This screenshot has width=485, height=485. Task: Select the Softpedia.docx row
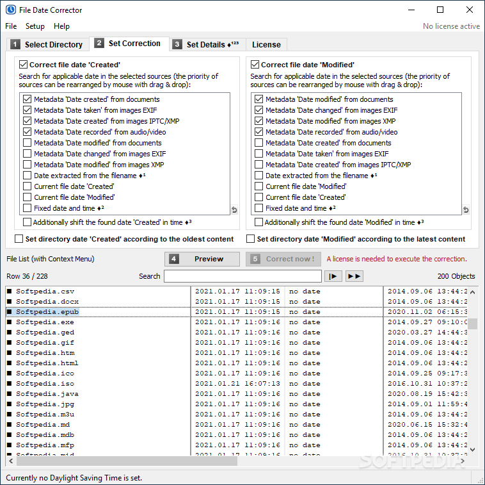(237, 301)
